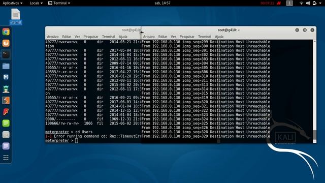Open Arquivo menu in left terminal

tap(53, 37)
